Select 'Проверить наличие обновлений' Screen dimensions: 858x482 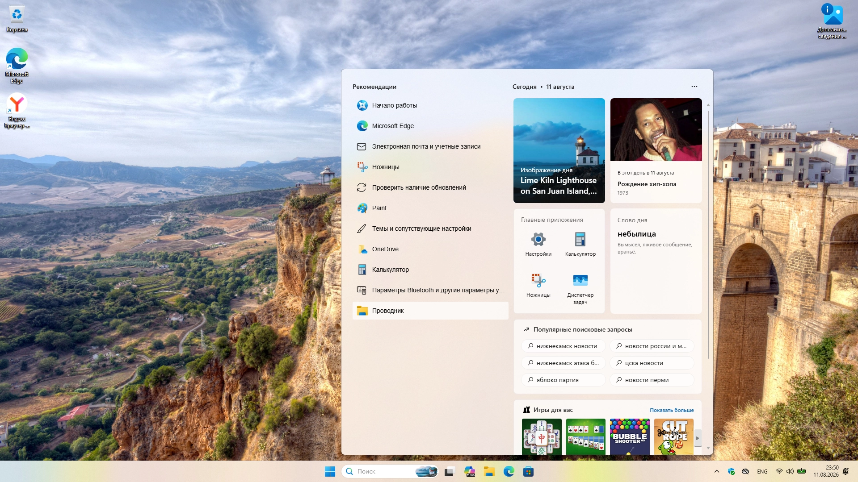click(x=430, y=187)
